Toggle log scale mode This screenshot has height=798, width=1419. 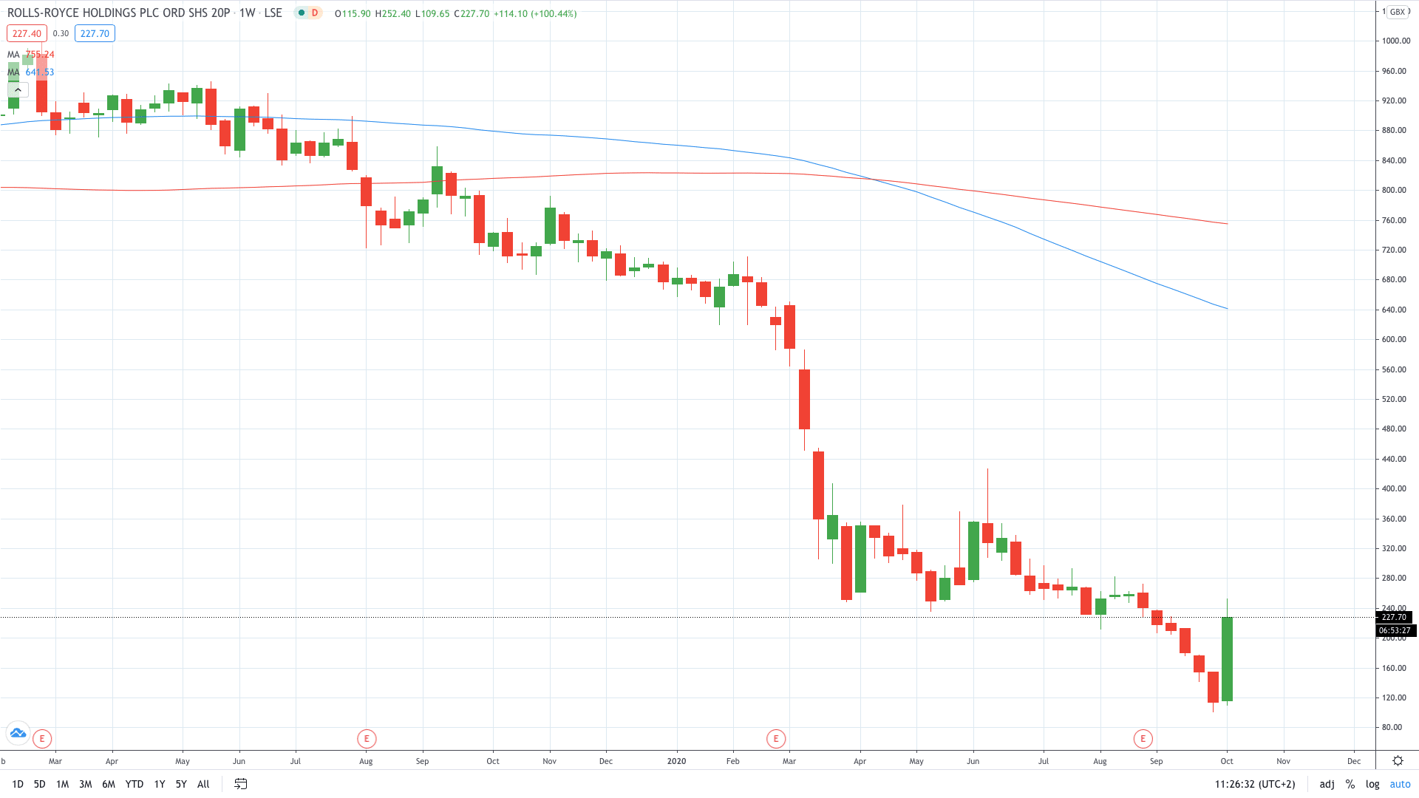(x=1372, y=784)
